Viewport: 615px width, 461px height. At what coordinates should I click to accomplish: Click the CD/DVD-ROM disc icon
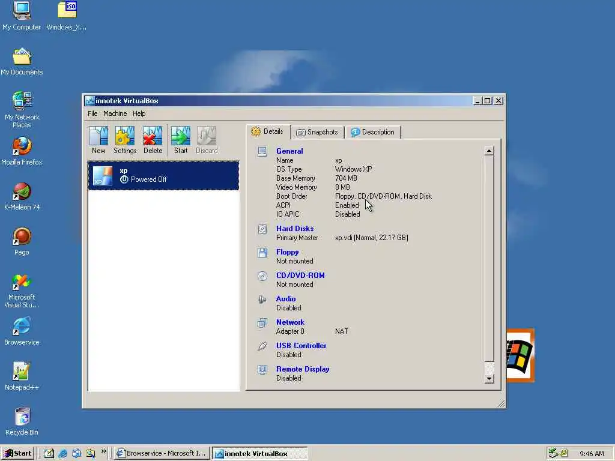click(x=262, y=276)
